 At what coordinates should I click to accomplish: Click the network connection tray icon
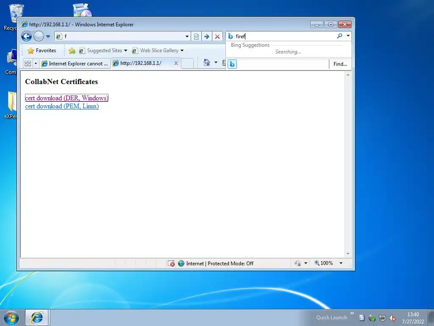[x=382, y=318]
